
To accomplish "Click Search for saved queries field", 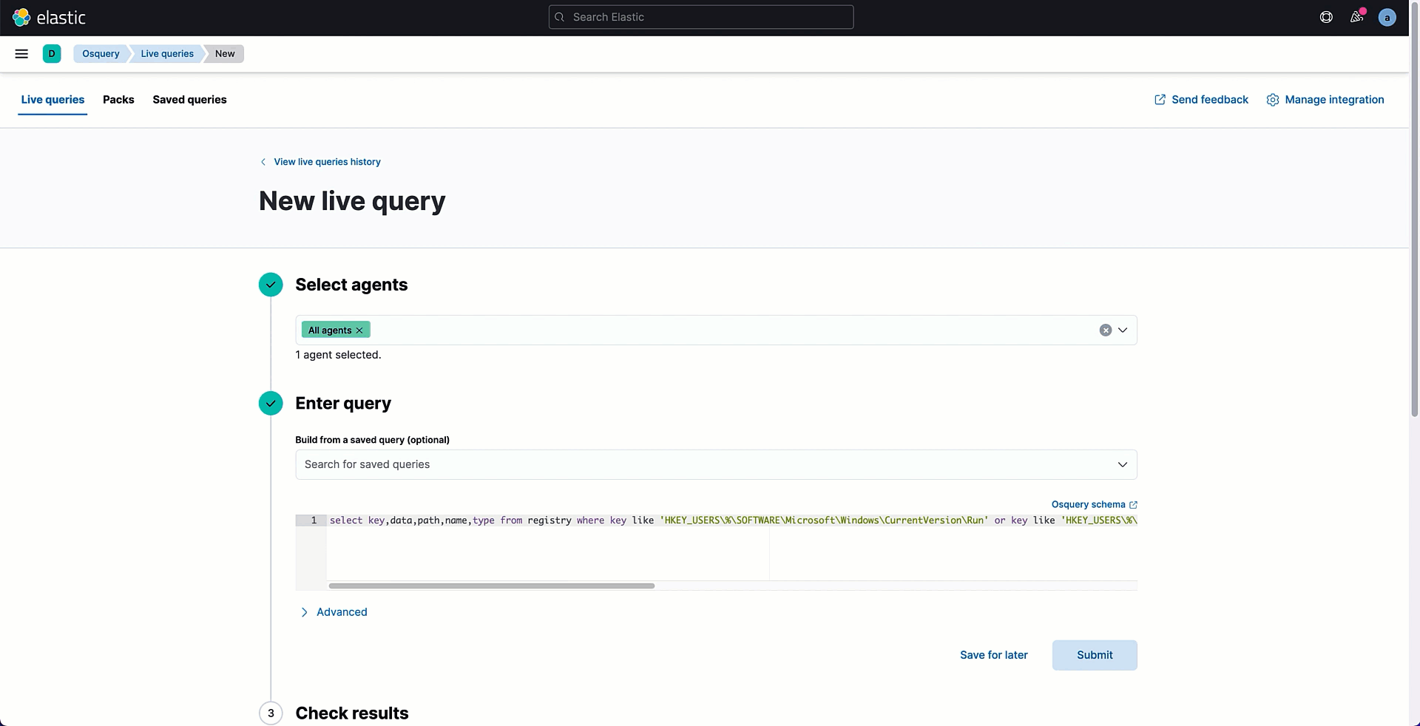I will (x=716, y=465).
